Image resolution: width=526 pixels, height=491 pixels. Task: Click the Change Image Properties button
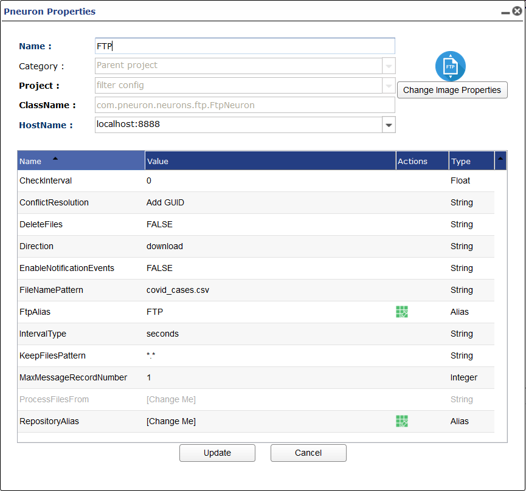click(452, 90)
